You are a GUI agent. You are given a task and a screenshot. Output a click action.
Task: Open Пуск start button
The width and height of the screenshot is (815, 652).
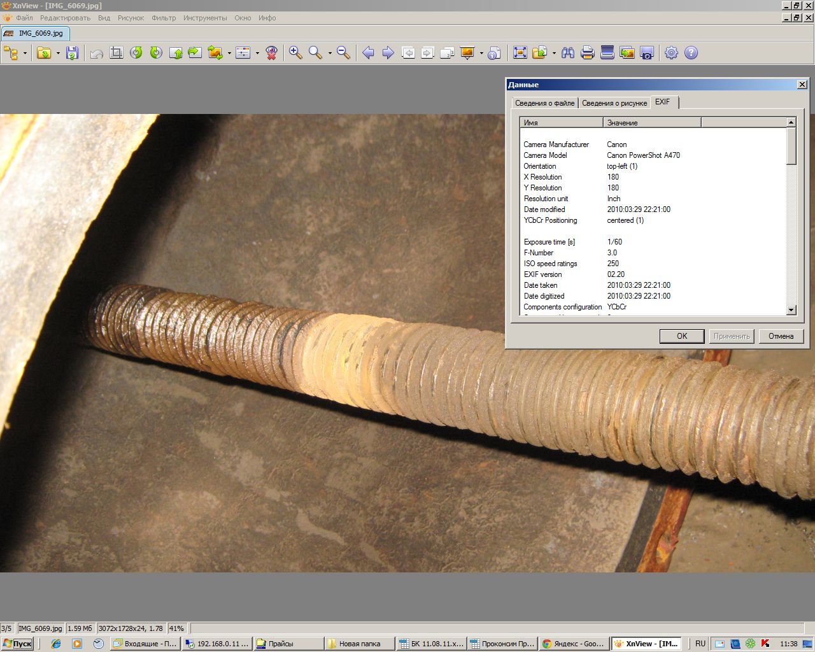[x=17, y=644]
